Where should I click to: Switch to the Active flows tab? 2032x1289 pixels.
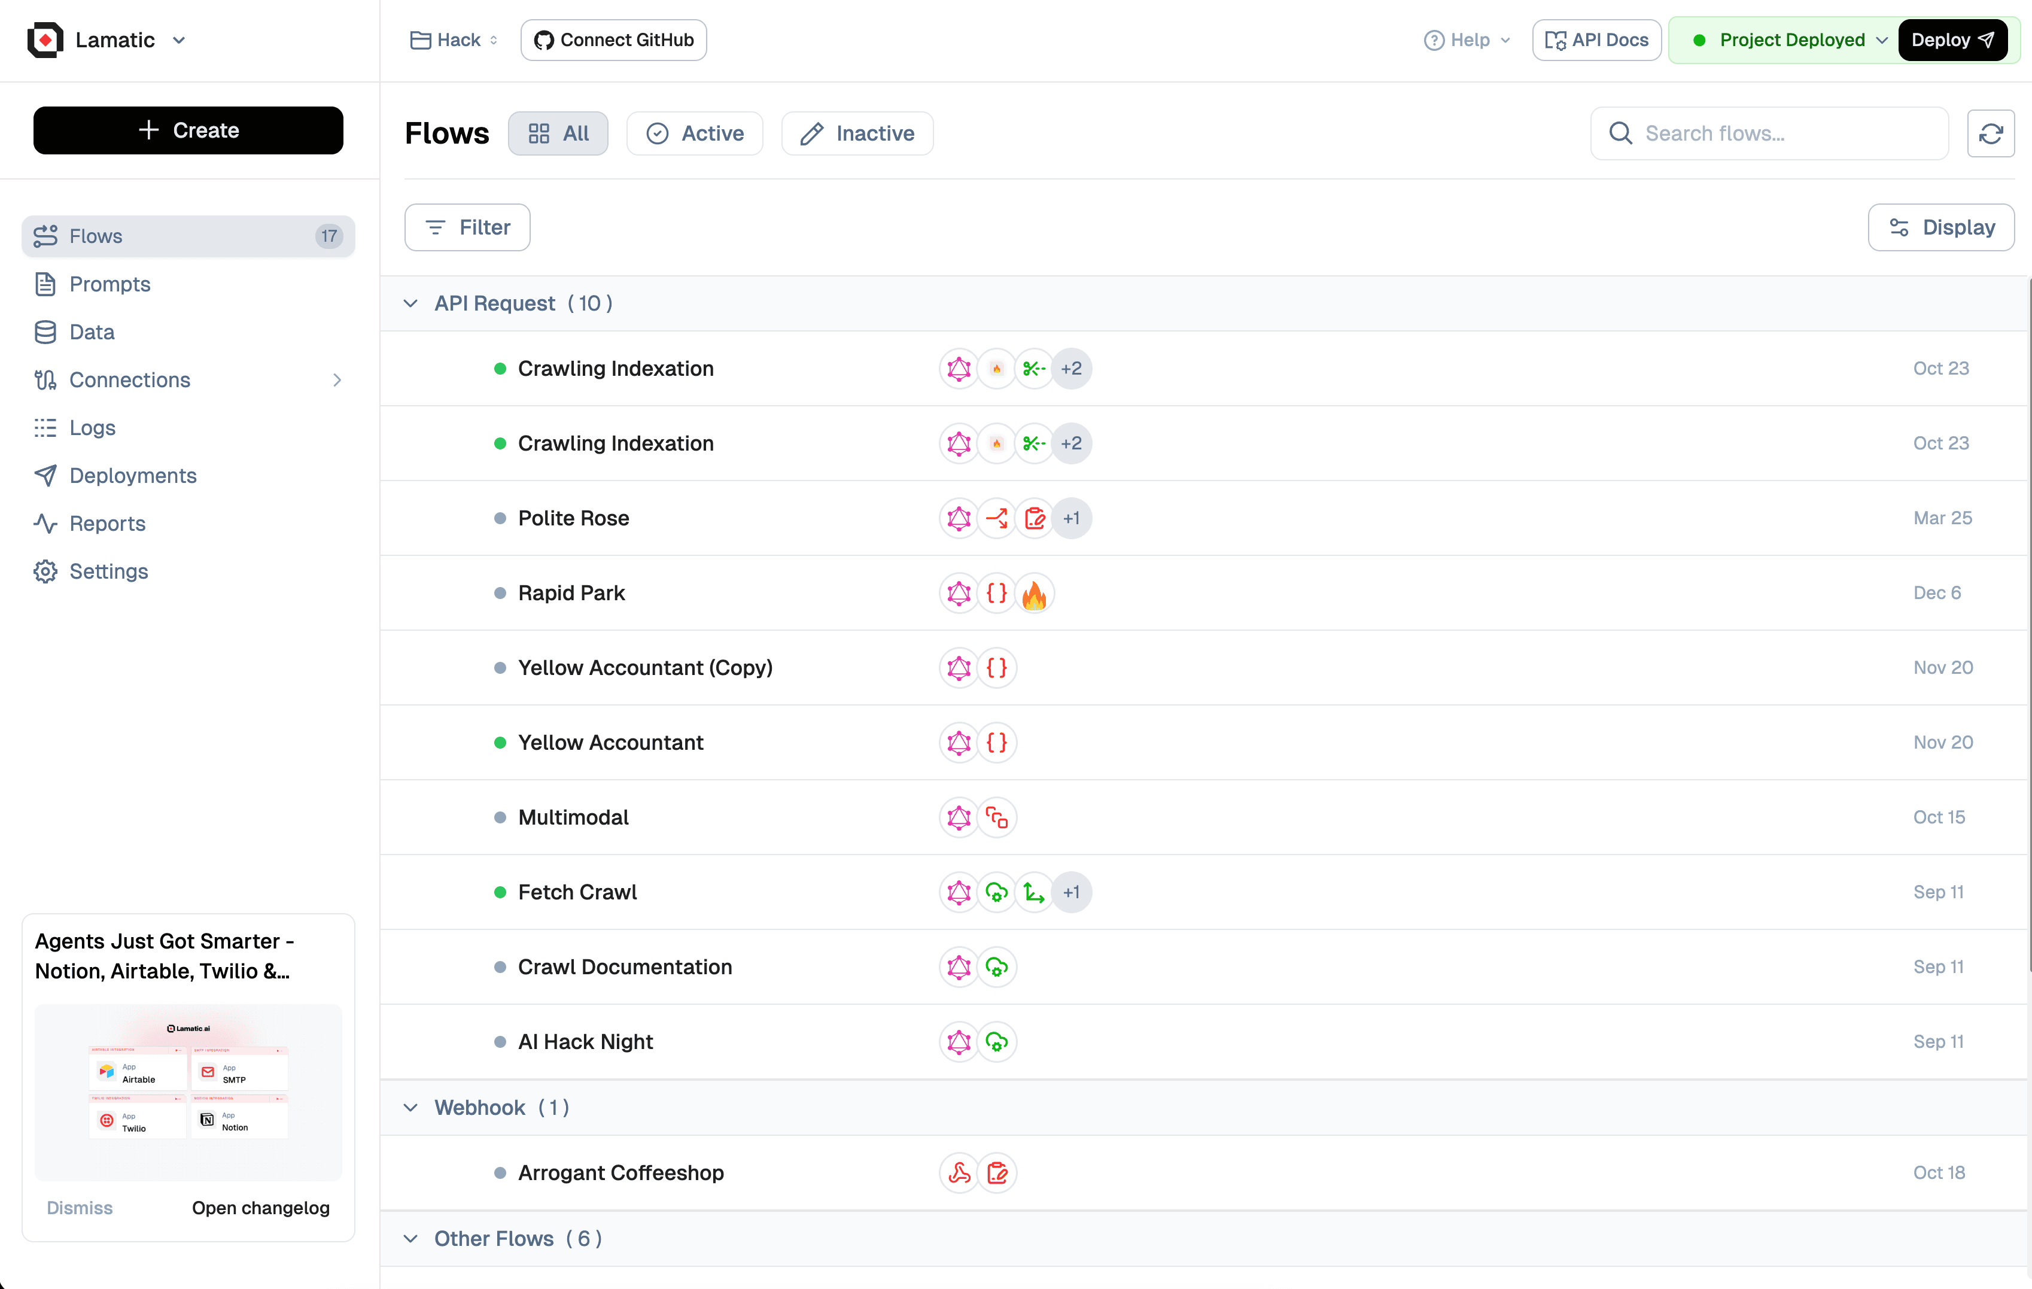click(695, 133)
